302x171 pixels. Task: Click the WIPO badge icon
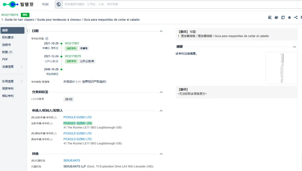pyautogui.click(x=79, y=82)
